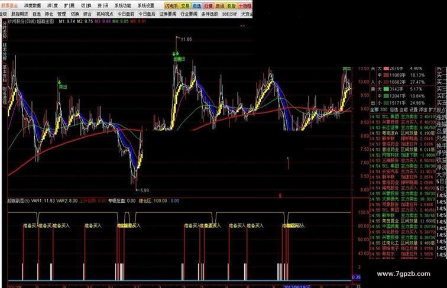Click the yellow 板指 button
The image size is (447, 288).
point(232,6)
